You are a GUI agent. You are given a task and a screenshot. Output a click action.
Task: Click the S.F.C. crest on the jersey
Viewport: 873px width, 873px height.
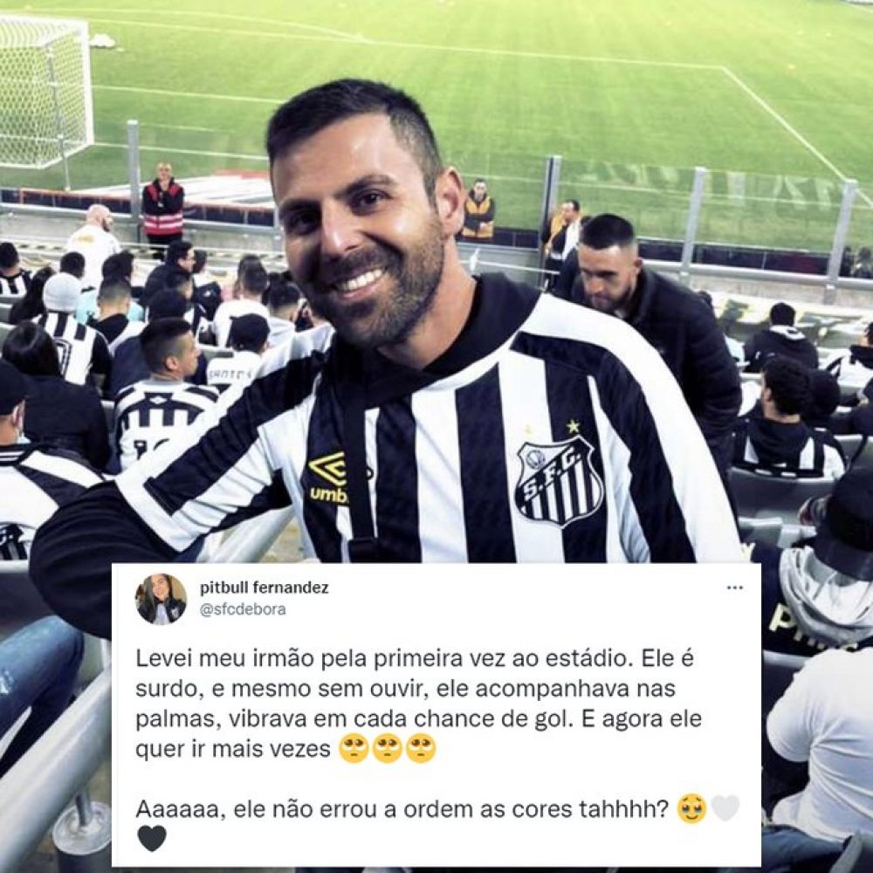coord(559,482)
